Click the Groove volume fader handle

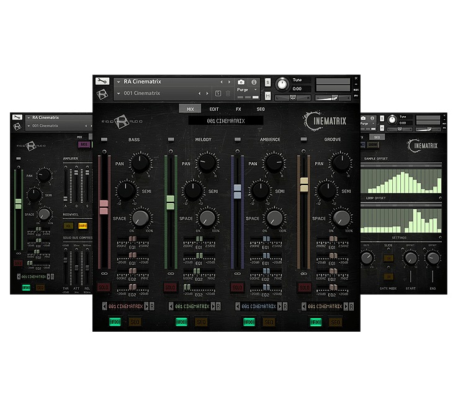tap(304, 185)
